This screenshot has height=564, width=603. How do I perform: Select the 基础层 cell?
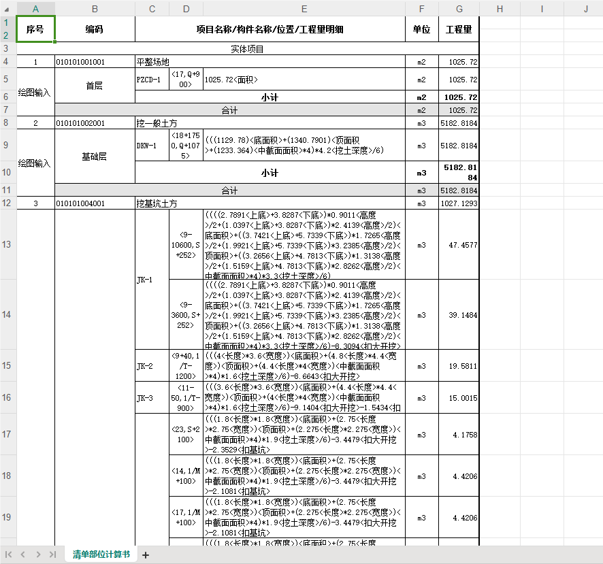(95, 156)
